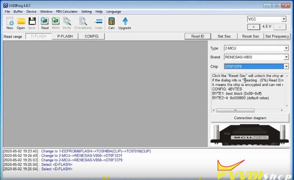Click the 4.5 V voltage value
294x180 pixels.
pos(267,26)
